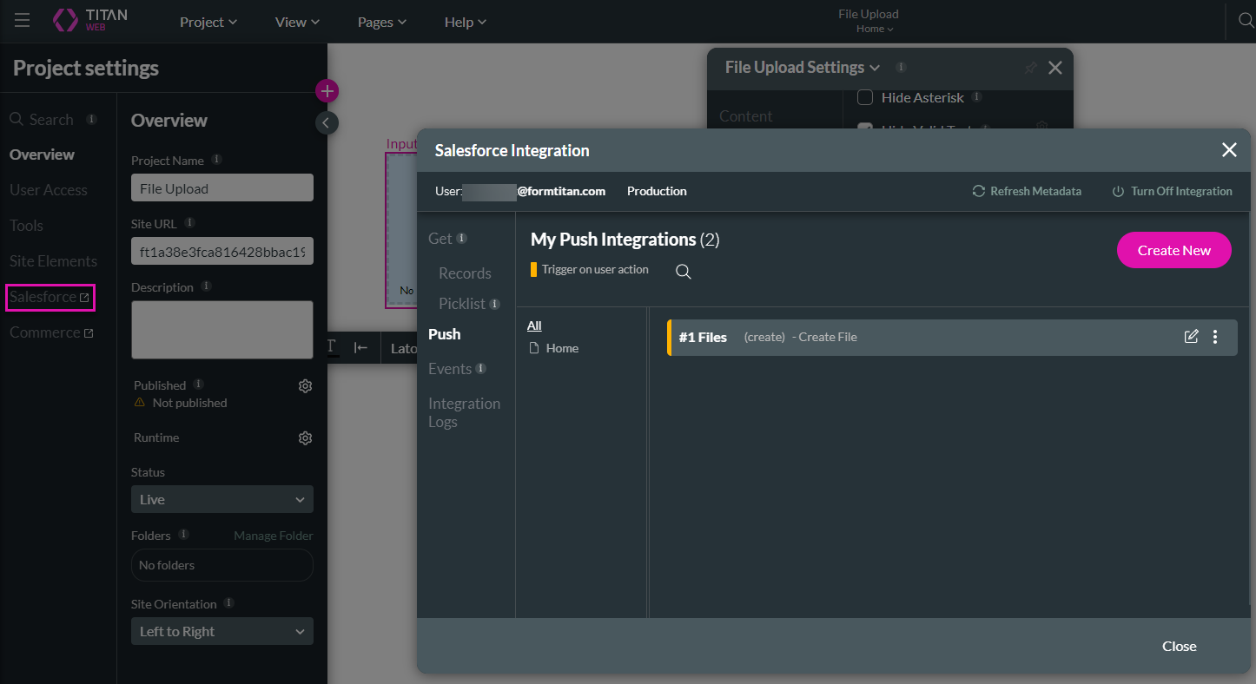Toggle the Hide Asterisk checkbox
This screenshot has height=684, width=1256.
point(865,97)
